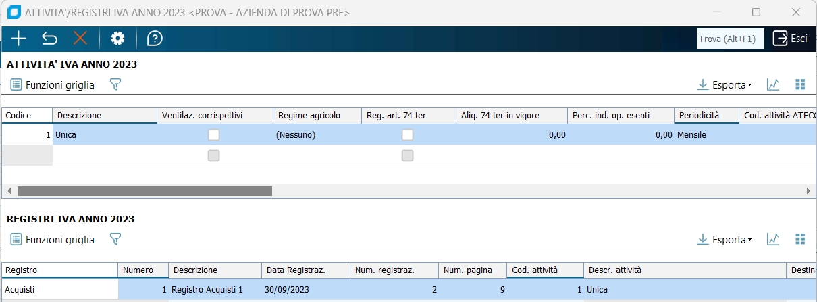Open help with the question mark icon
This screenshot has width=817, height=302.
[155, 39]
